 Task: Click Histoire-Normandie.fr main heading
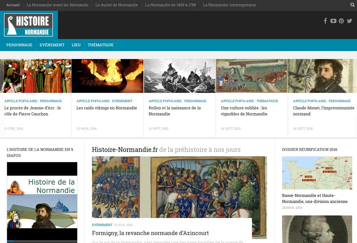pyautogui.click(x=125, y=150)
